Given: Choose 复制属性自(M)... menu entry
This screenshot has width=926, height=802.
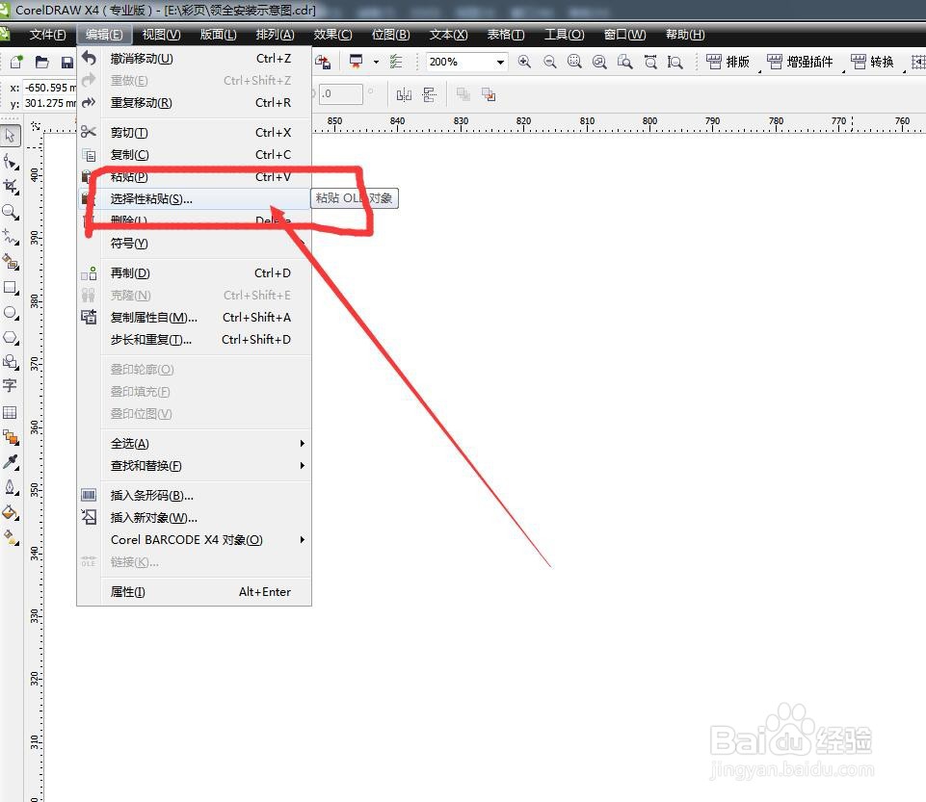Looking at the screenshot, I should coord(195,318).
